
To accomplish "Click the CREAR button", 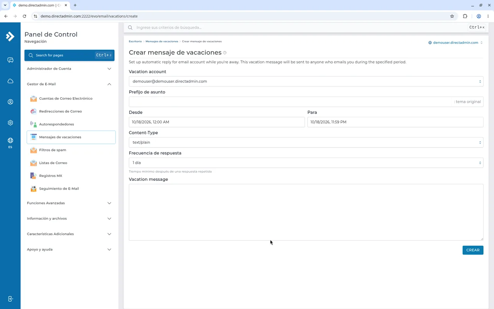I will point(473,250).
